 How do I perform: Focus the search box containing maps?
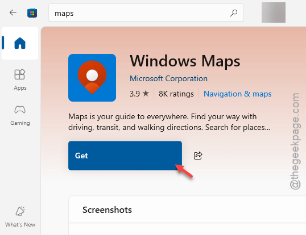[x=146, y=13]
